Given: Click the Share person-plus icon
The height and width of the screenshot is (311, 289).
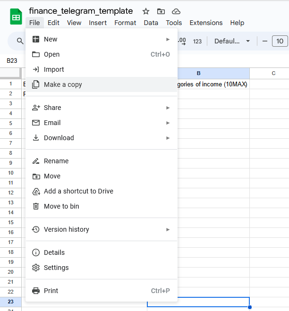Looking at the screenshot, I should tap(36, 108).
